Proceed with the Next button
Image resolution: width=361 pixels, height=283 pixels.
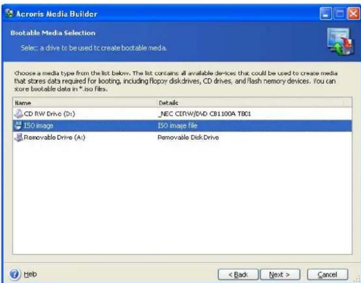pos(280,275)
